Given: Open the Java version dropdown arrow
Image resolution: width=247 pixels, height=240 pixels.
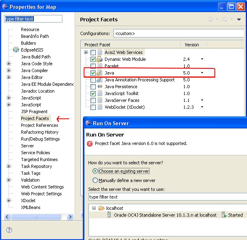Looking at the screenshot, I should point(202,73).
